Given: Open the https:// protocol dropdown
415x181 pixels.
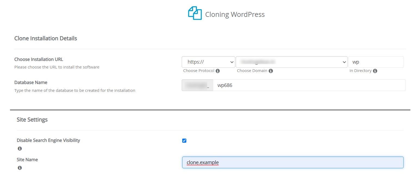Looking at the screenshot, I should pyautogui.click(x=208, y=62).
